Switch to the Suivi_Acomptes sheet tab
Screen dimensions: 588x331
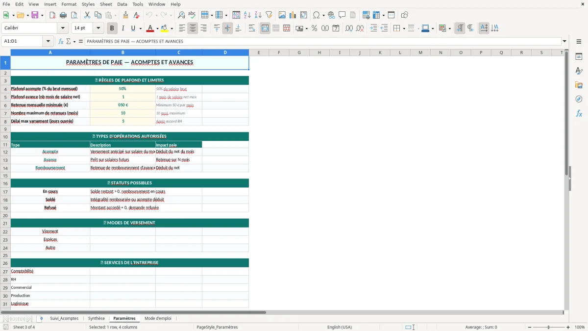(x=64, y=318)
